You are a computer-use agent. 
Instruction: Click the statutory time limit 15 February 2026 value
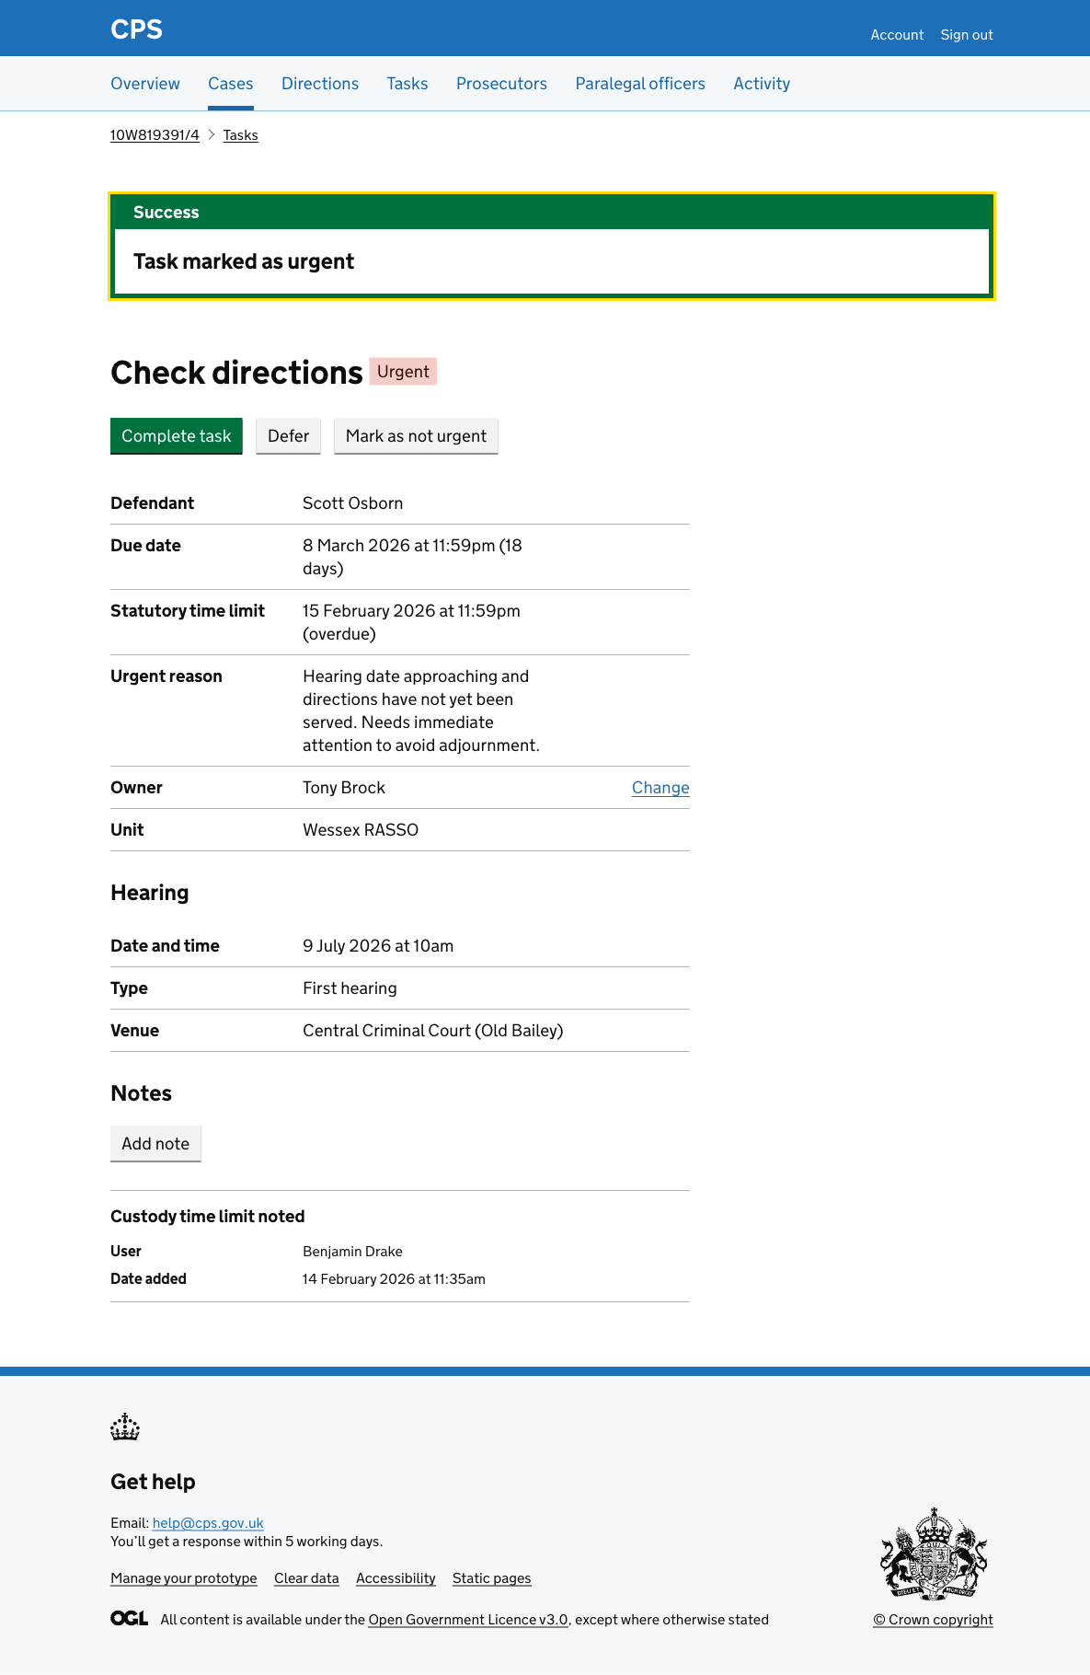[x=412, y=622]
